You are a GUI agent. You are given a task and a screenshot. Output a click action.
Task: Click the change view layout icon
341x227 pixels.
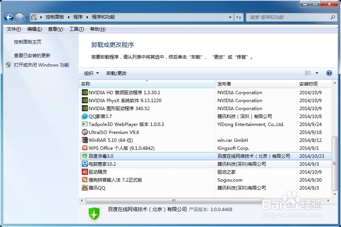click(308, 73)
